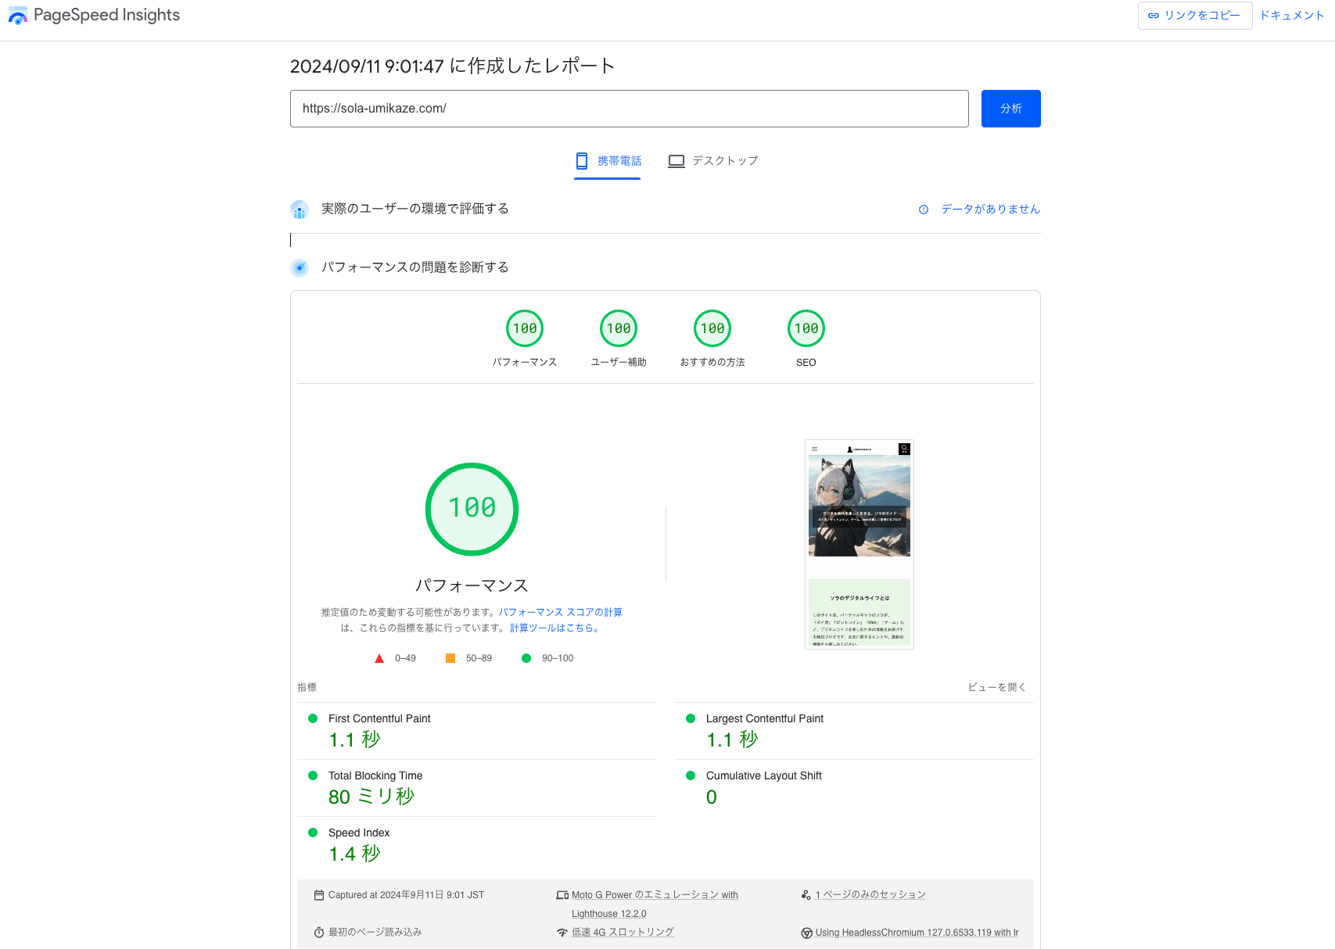Click the PageSpeed Insights logo icon

(17, 16)
